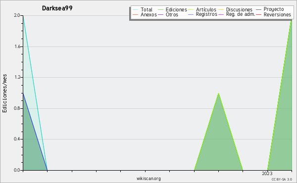
Task: Click the Anexos legend entry
Action: tap(145, 14)
